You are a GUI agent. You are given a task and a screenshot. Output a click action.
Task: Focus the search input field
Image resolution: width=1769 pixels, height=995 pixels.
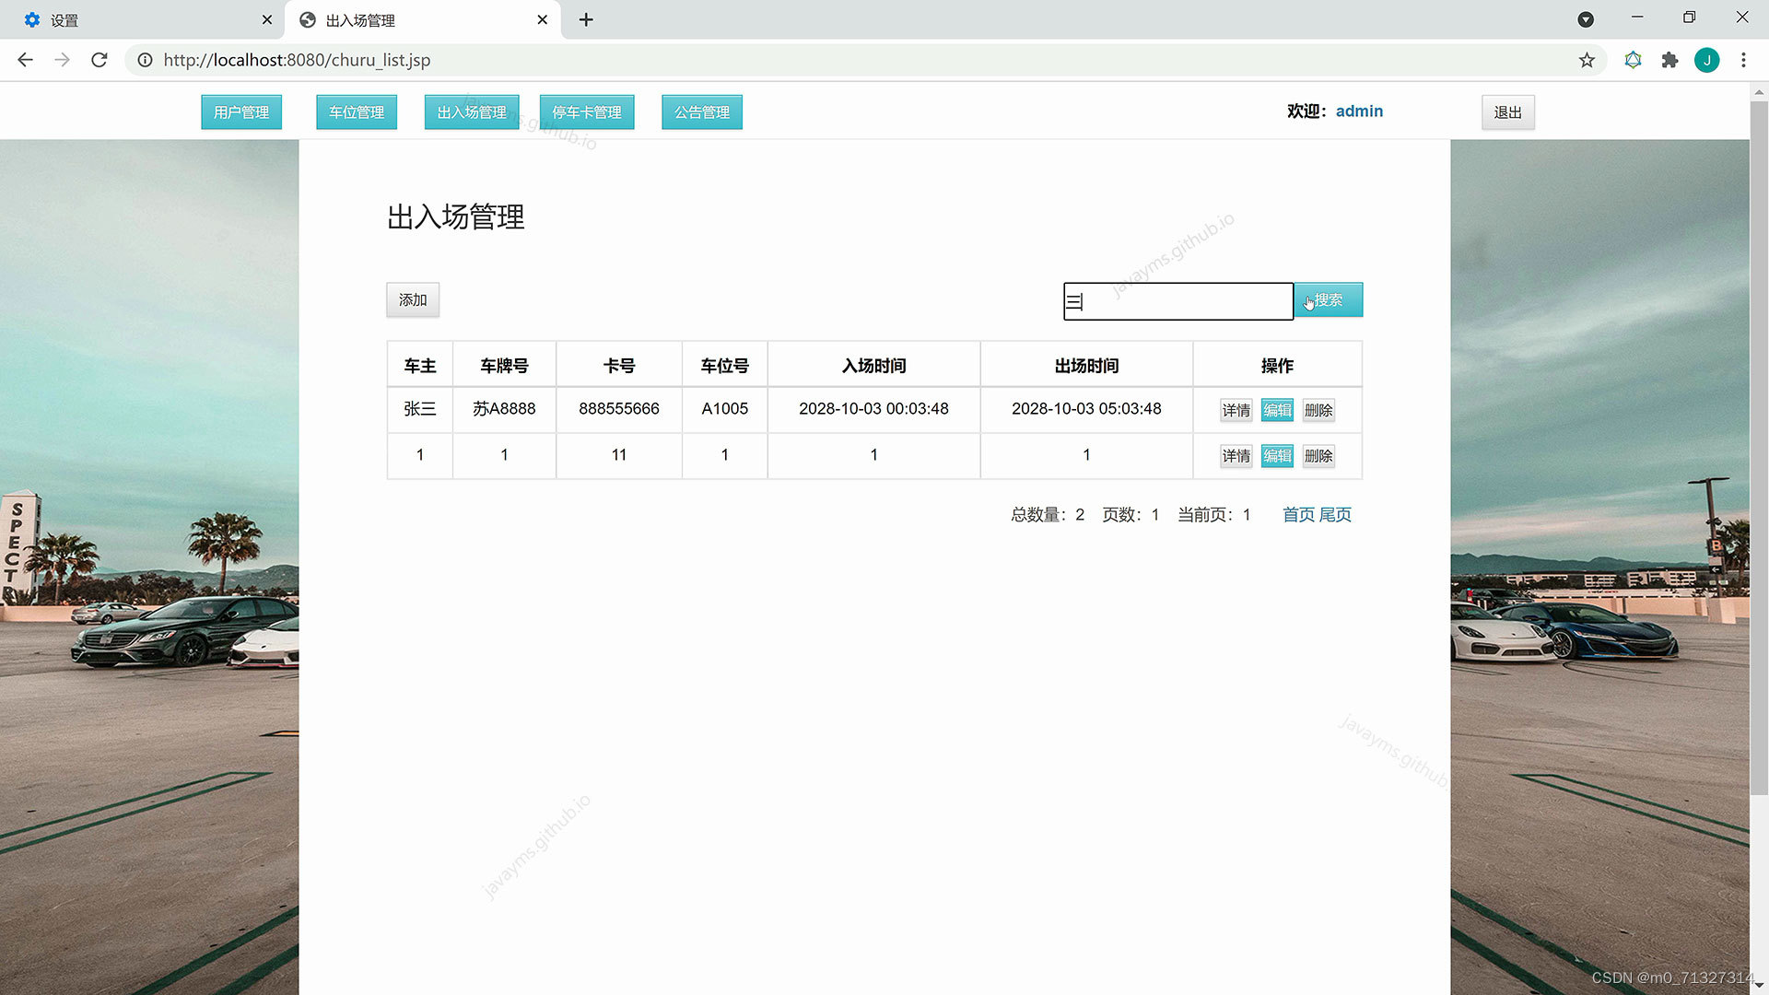click(1178, 301)
